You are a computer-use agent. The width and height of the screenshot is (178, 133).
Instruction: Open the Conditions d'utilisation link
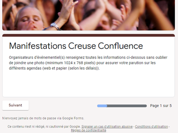pos(151,127)
